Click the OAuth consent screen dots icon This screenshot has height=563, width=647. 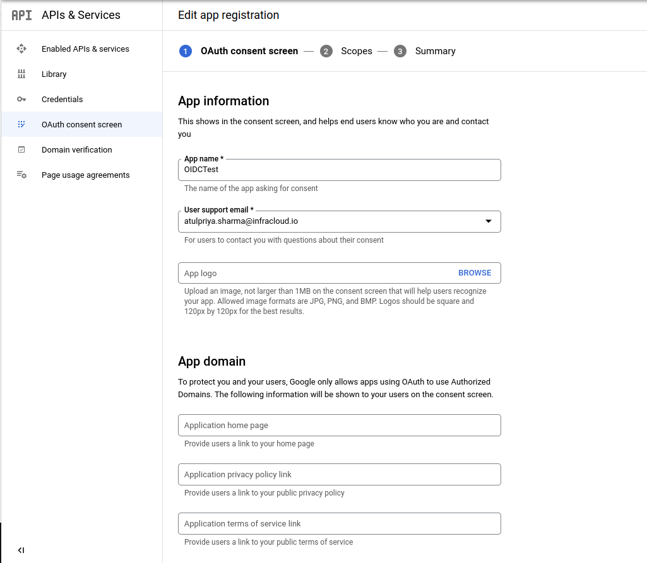[21, 124]
